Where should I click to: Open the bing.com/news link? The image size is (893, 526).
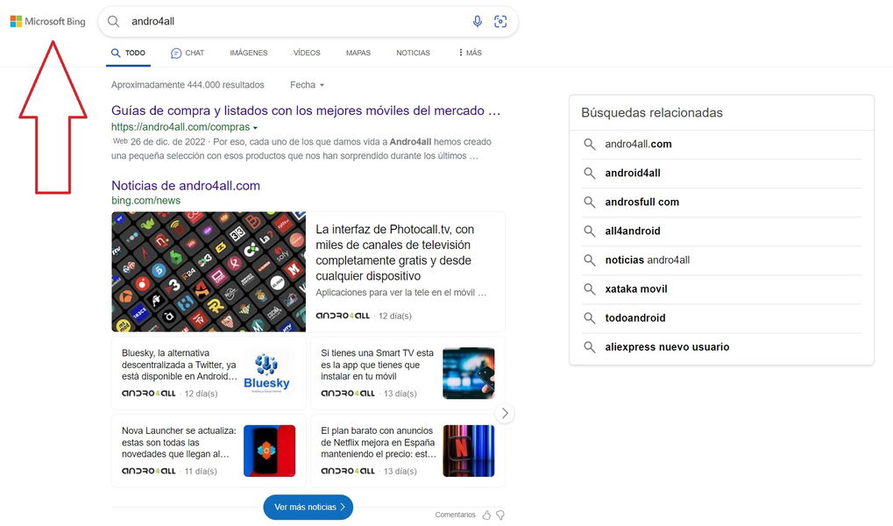145,201
